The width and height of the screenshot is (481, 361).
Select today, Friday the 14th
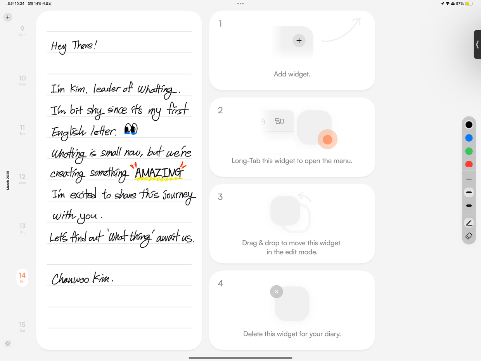pyautogui.click(x=22, y=277)
